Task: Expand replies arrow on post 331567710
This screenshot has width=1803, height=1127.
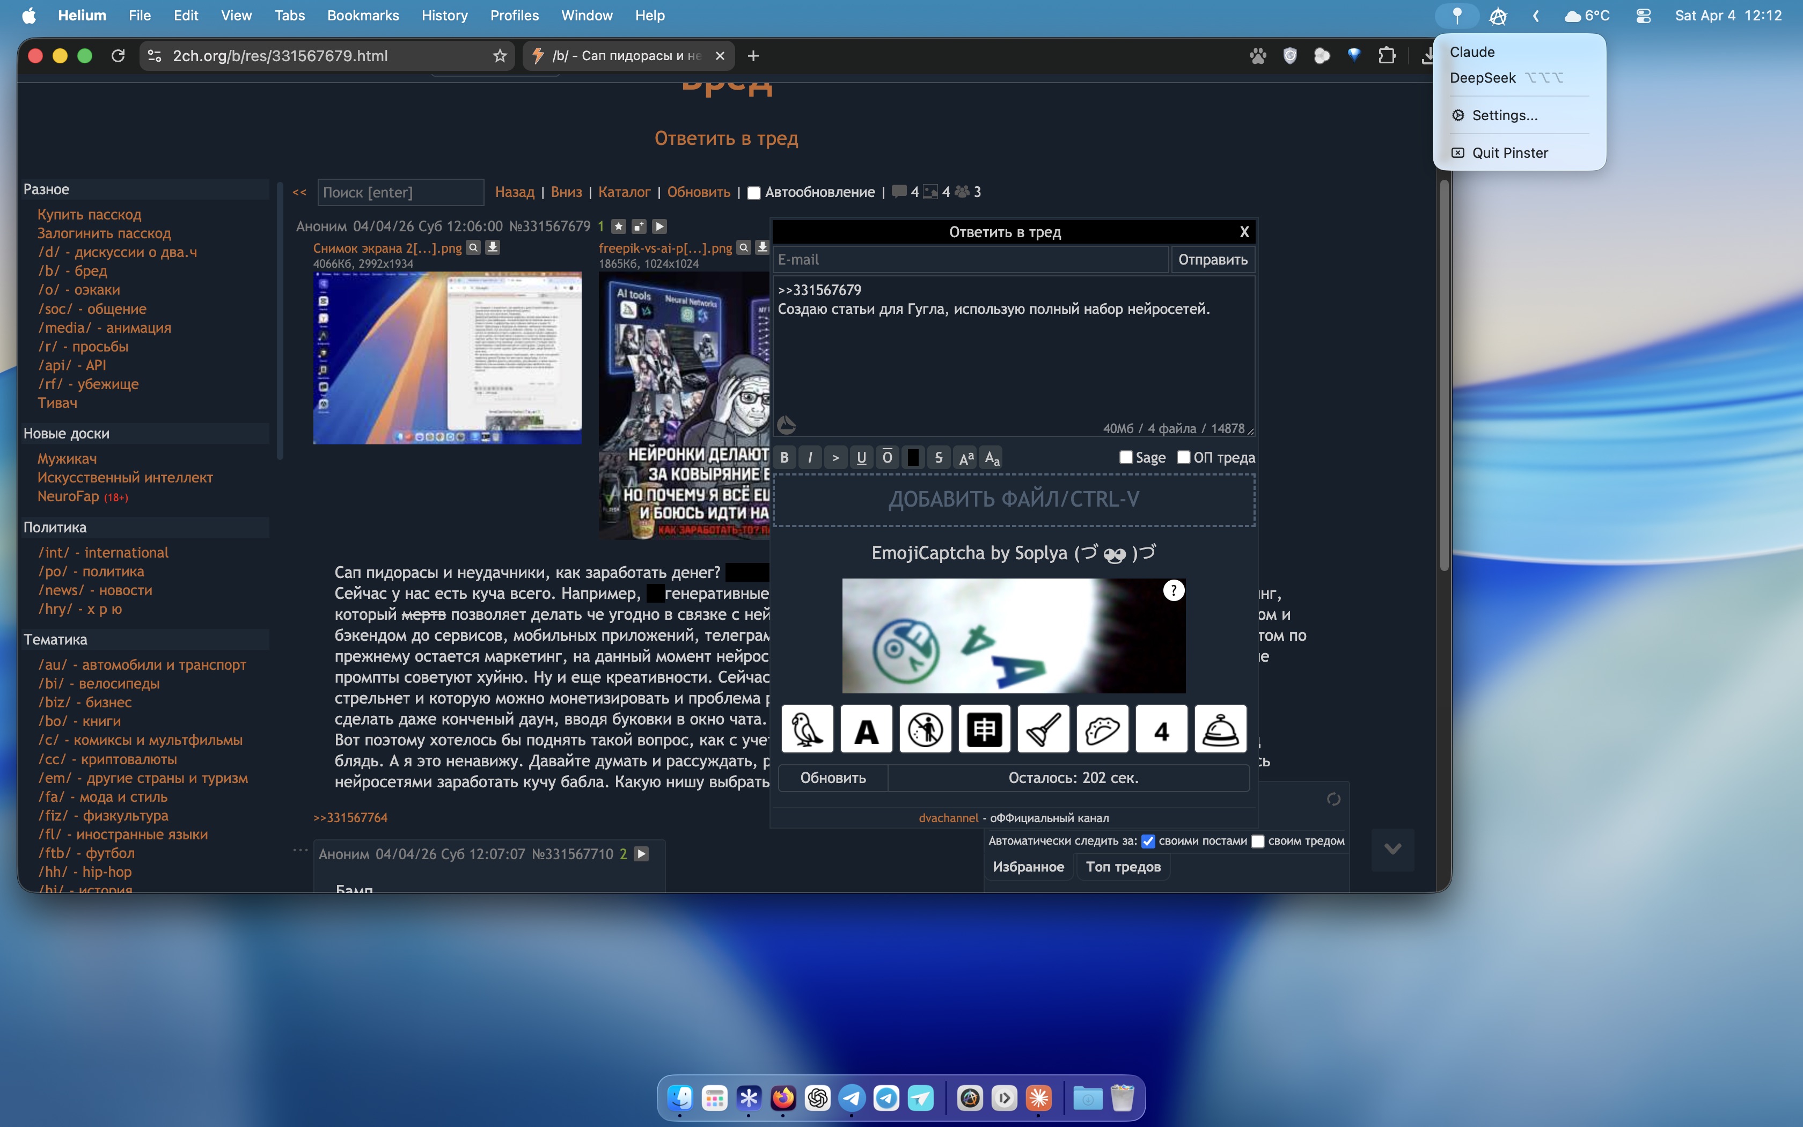Action: [x=641, y=854]
